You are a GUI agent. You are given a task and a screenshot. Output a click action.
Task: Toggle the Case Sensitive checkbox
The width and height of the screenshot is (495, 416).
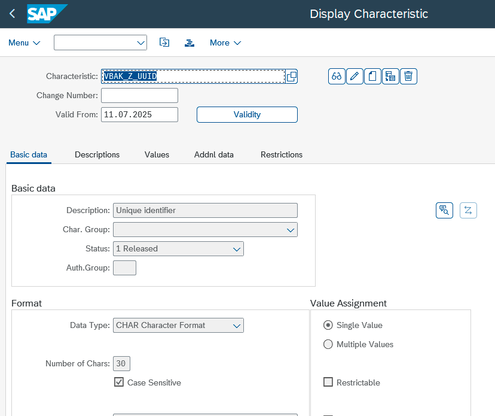click(x=119, y=382)
